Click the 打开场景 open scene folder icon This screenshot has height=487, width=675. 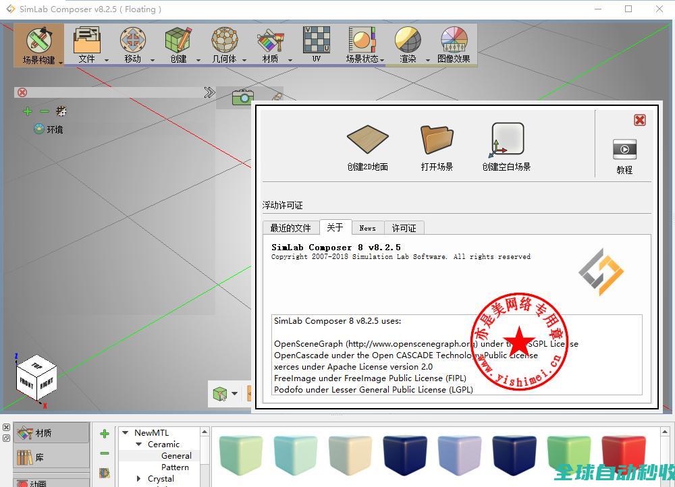pos(437,140)
